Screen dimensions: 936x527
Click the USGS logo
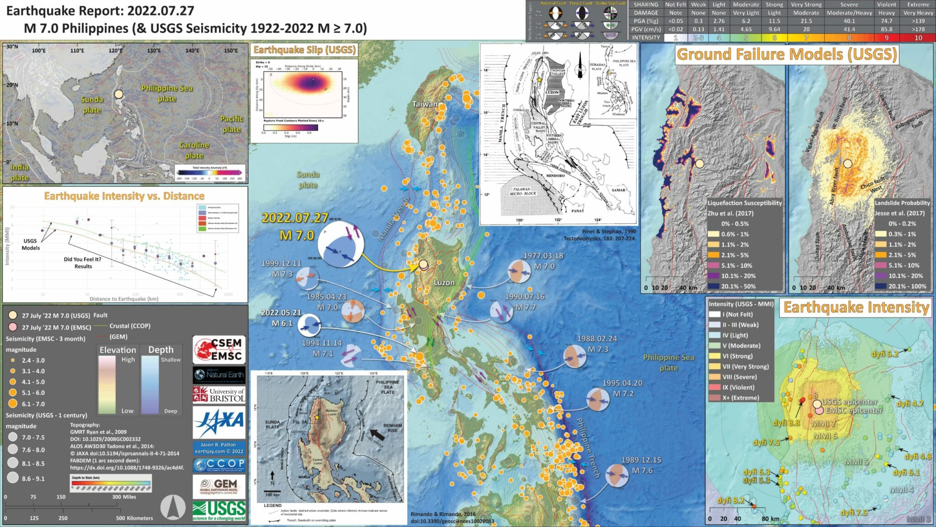click(x=219, y=511)
